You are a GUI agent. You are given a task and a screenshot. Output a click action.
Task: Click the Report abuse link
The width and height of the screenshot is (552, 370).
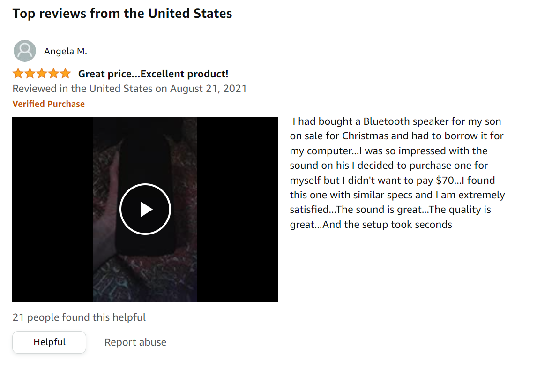(135, 342)
